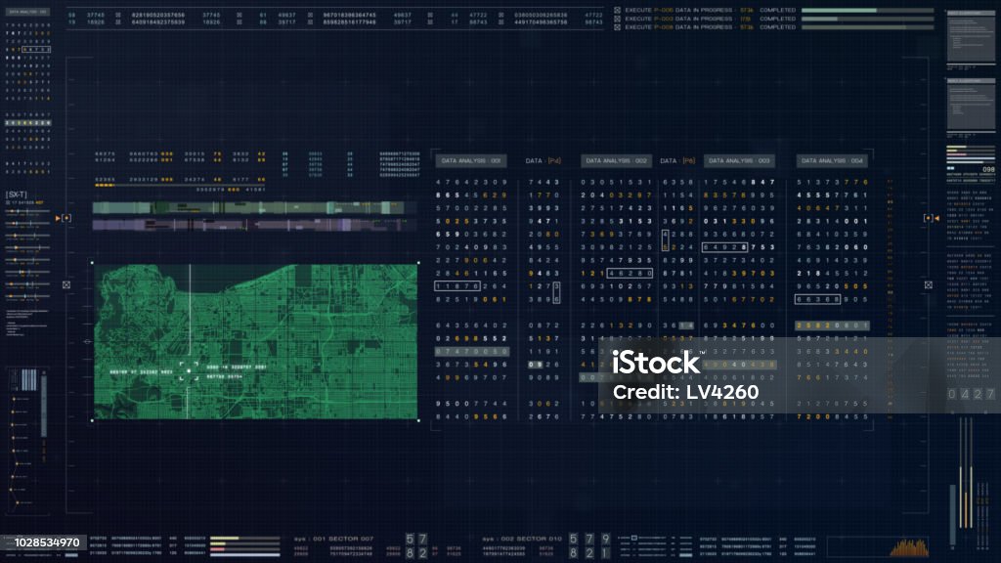The height and width of the screenshot is (563, 1001).
Task: Click the P-006 completed progress bar
Action: [x=868, y=10]
